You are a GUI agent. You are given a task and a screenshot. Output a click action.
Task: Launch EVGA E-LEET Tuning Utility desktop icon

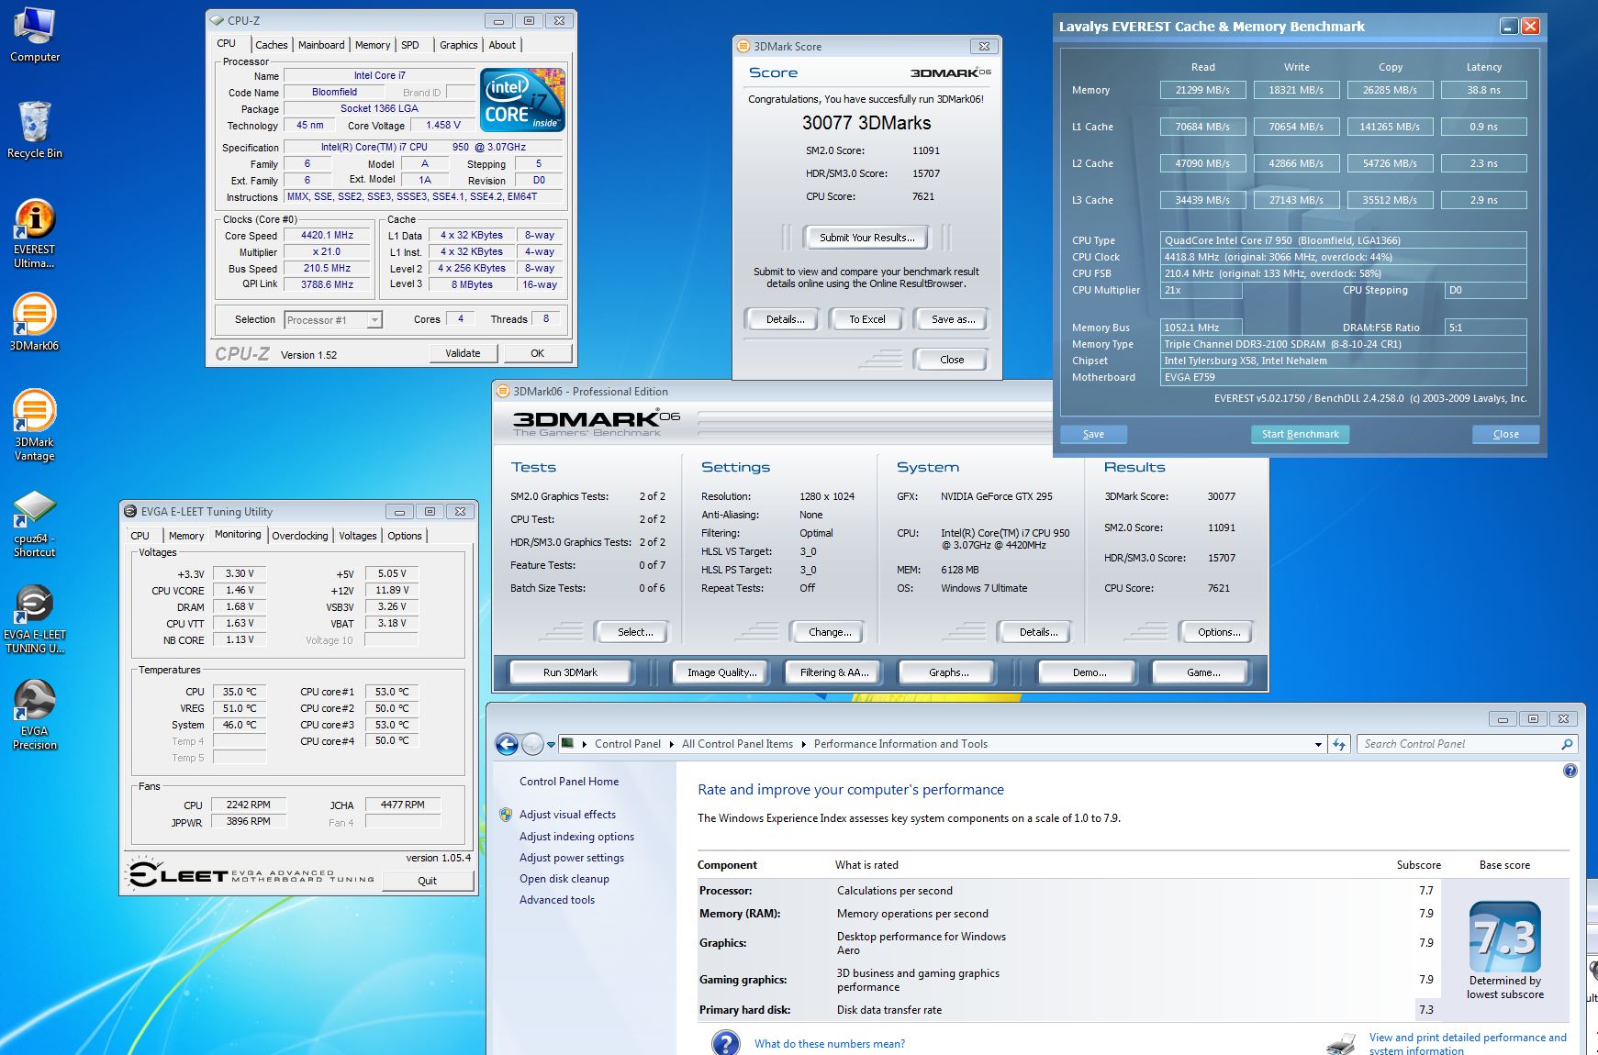coord(35,620)
